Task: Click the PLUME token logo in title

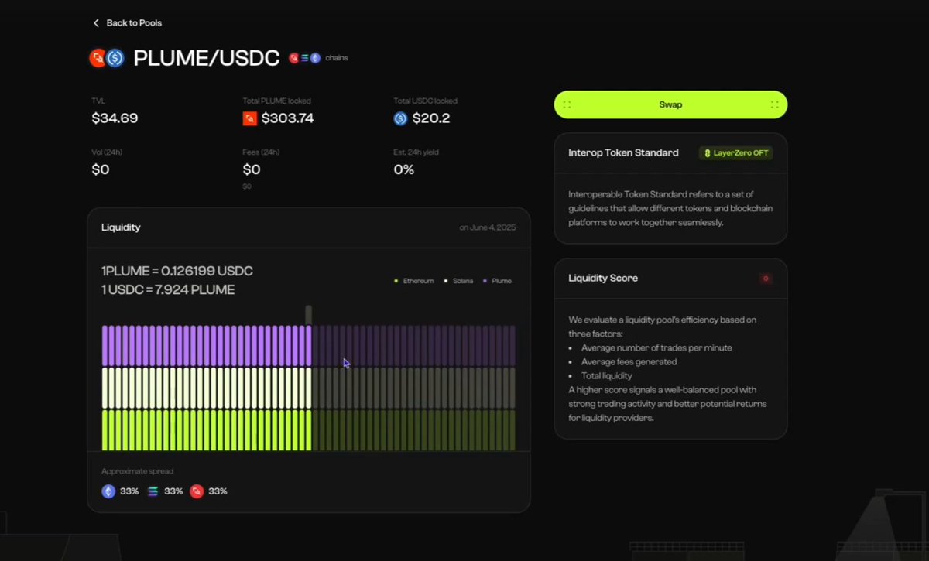Action: coord(98,58)
